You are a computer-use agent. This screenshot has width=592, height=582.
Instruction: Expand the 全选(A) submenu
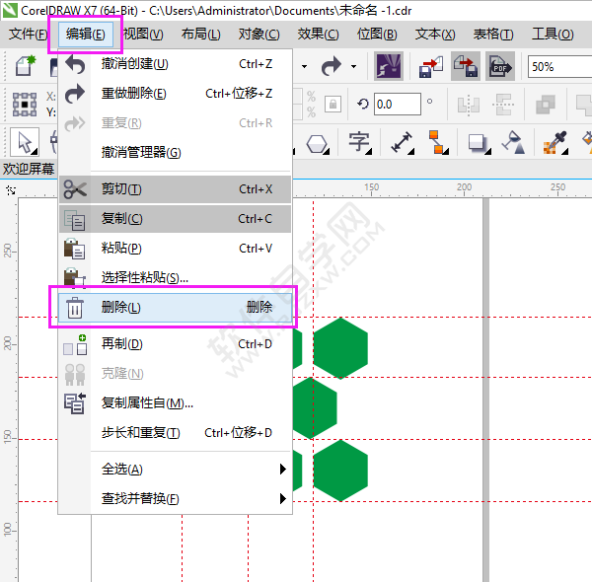[175, 470]
